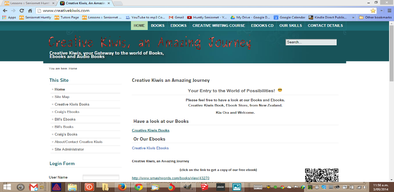Open the Bill's Books sidebar link

[64, 127]
